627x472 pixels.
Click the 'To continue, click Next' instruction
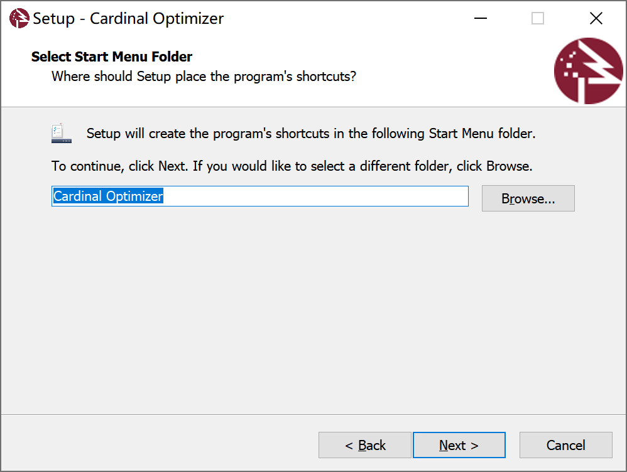pos(292,166)
